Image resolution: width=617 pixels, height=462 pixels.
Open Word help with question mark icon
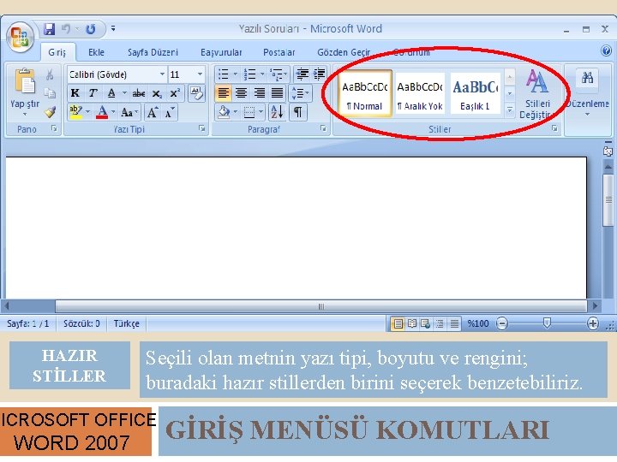pyautogui.click(x=606, y=50)
